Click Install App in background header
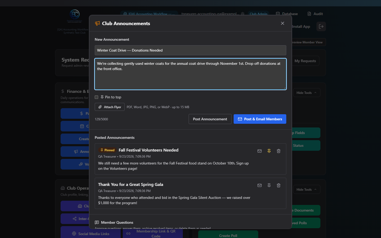Screen dimensions: 381x238 point(301,26)
